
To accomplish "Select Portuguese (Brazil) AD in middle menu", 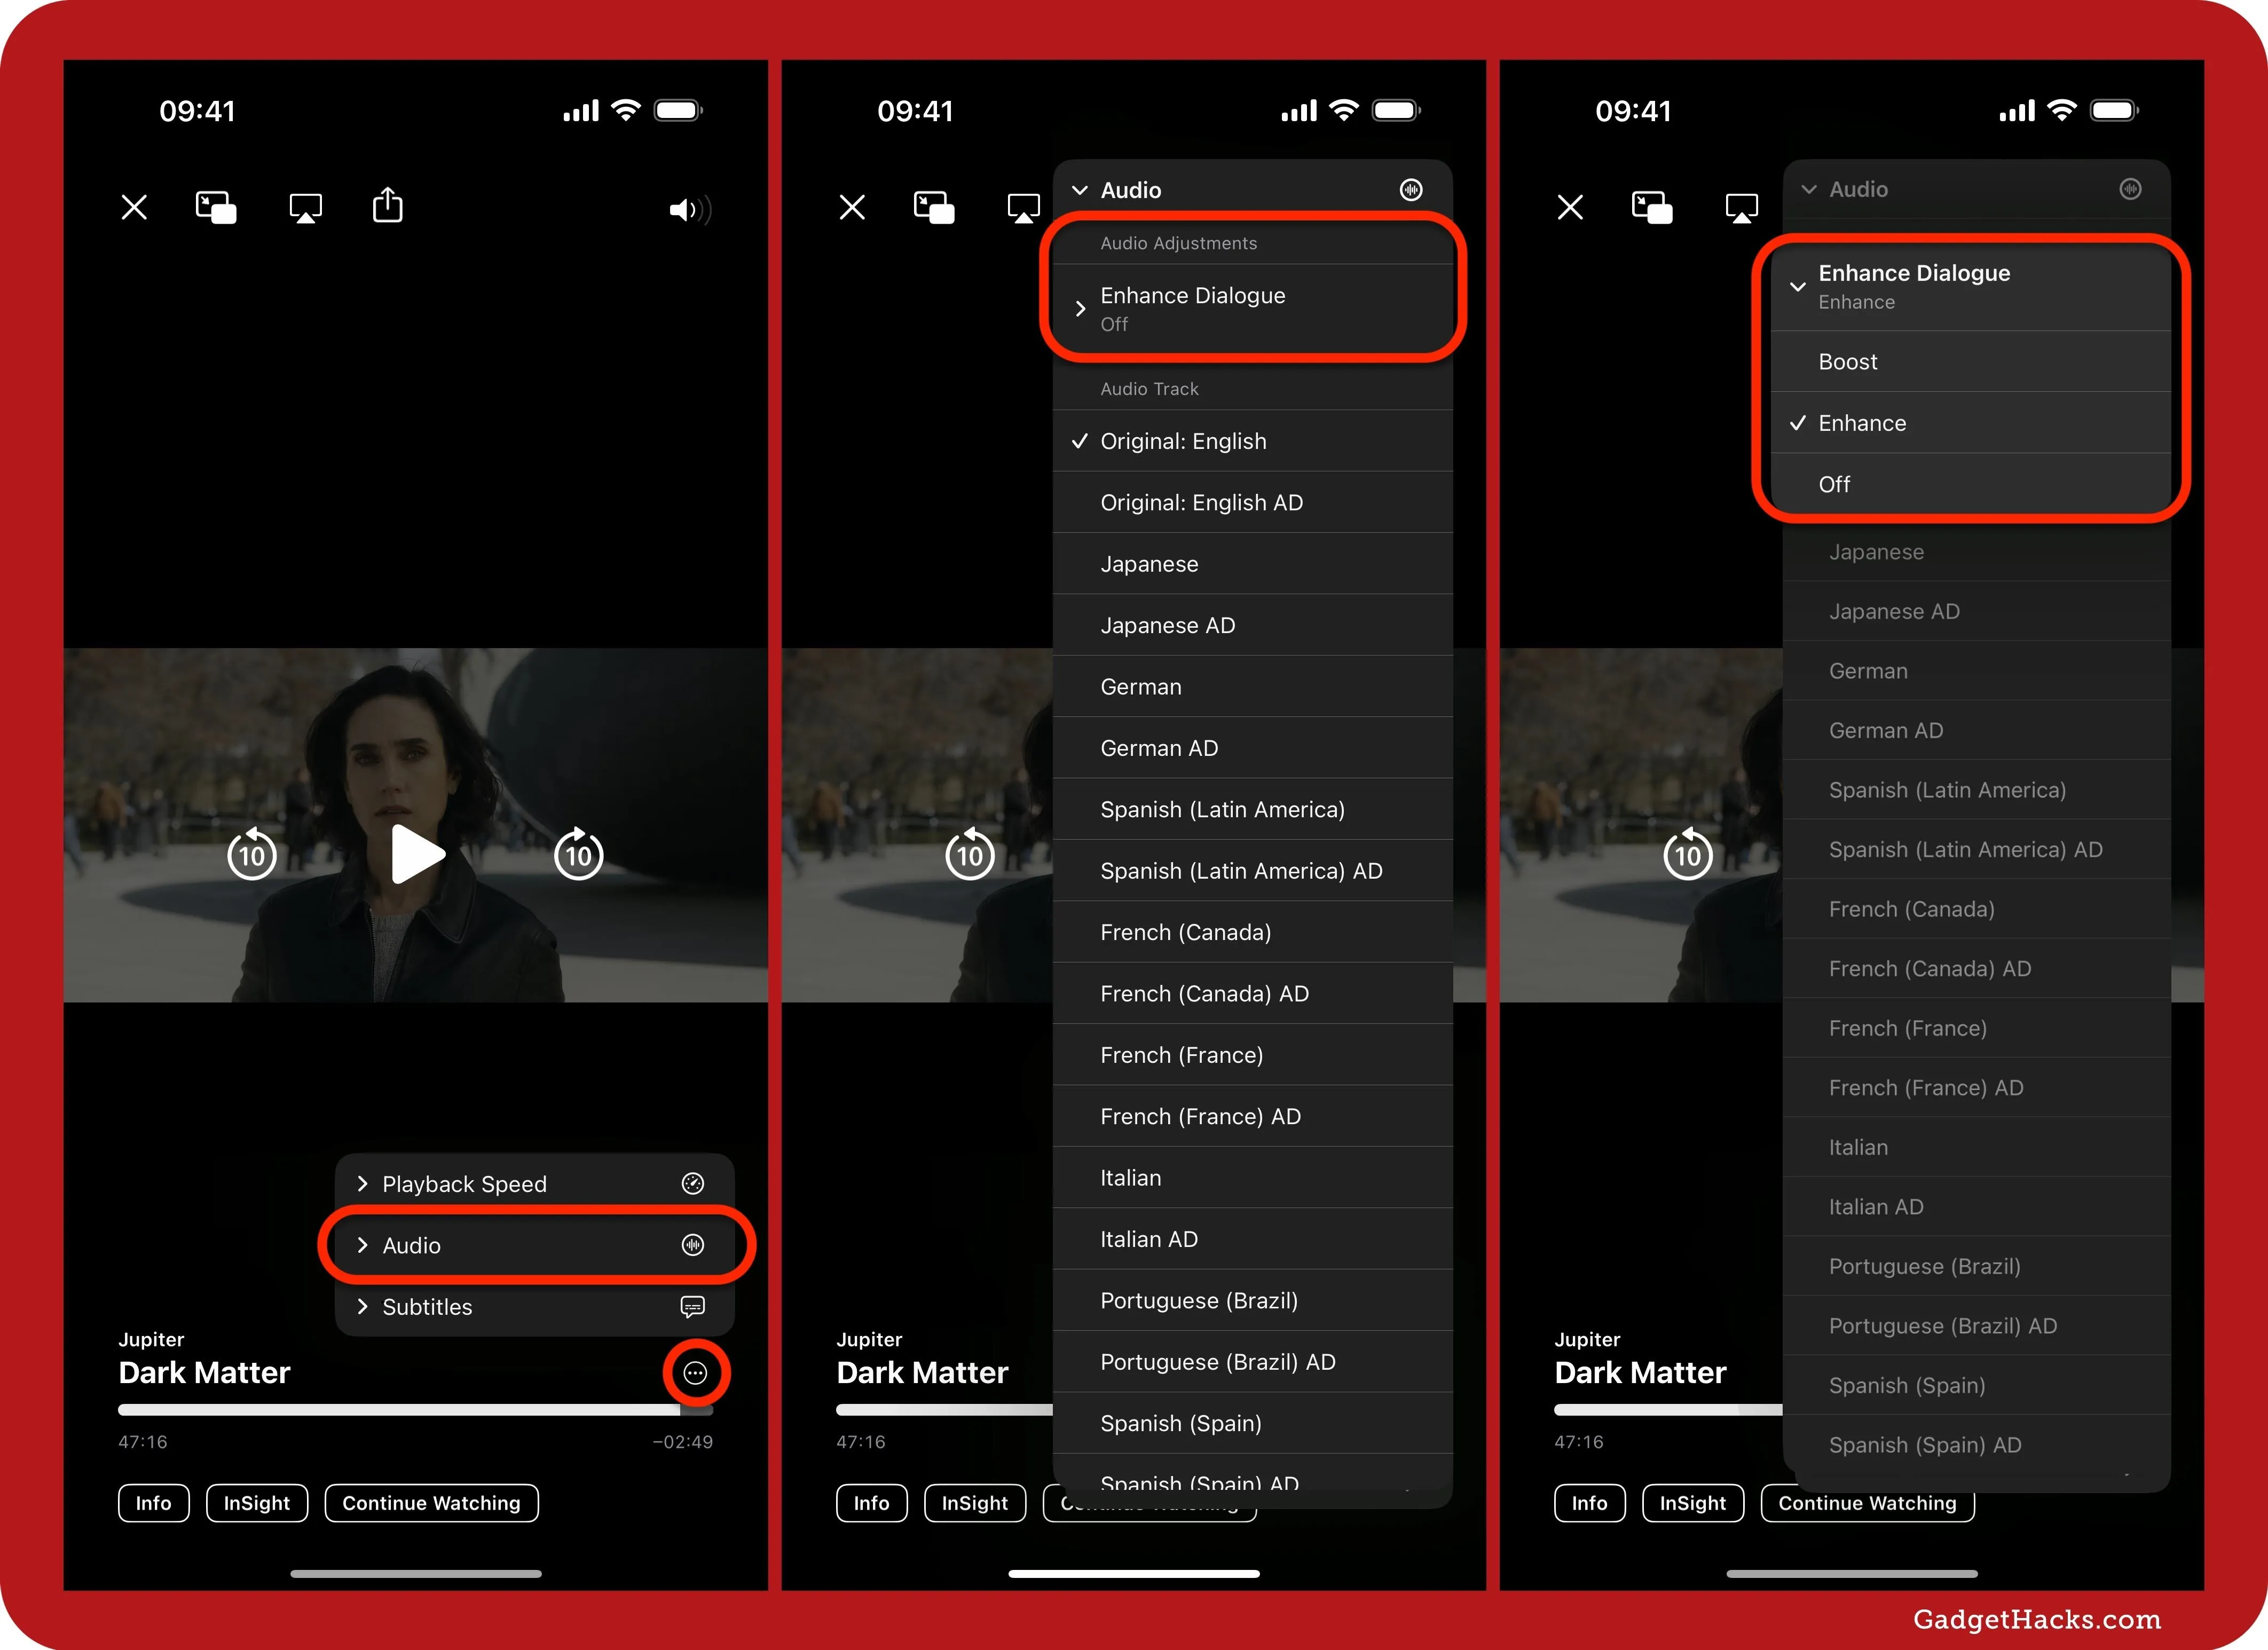I will (1253, 1362).
